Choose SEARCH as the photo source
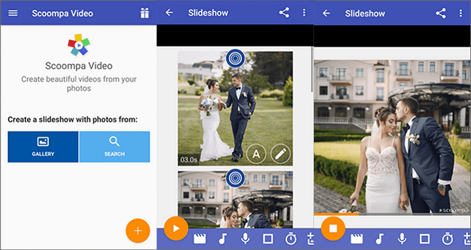This screenshot has height=250, width=471. point(115,147)
